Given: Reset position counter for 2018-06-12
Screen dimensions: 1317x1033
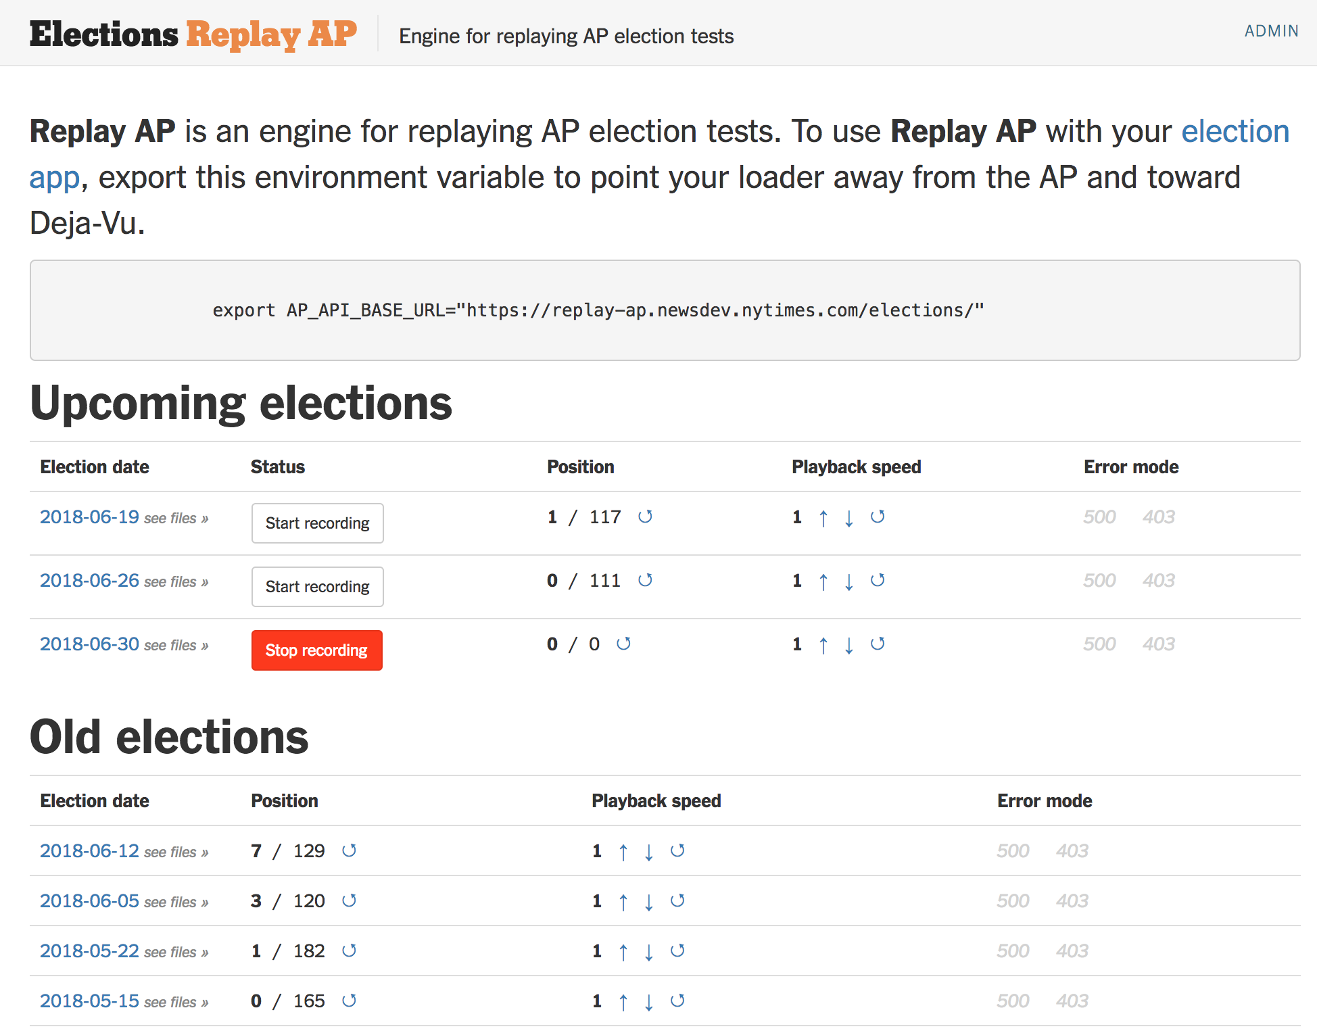Looking at the screenshot, I should point(350,851).
